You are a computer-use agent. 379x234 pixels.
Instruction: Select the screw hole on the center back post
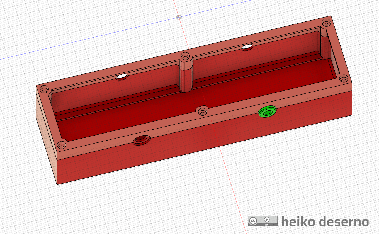[x=184, y=56]
